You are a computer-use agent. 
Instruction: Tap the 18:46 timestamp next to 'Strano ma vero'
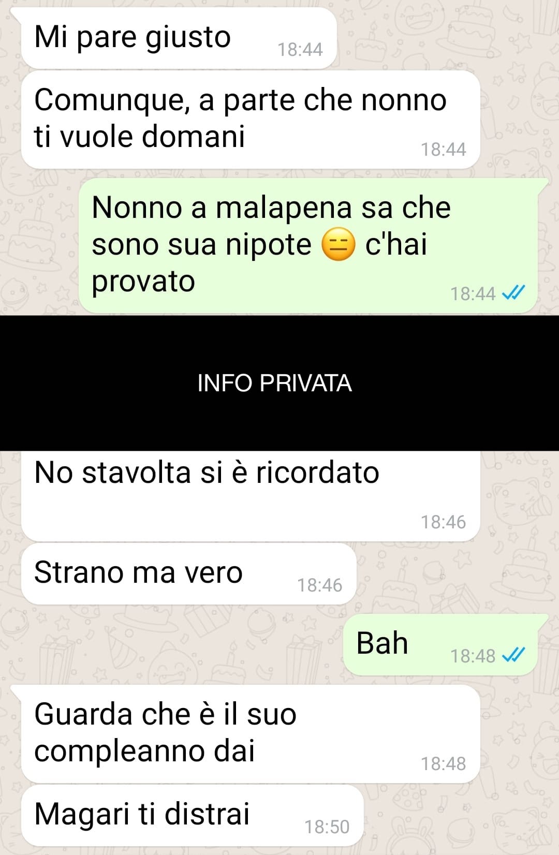tap(319, 585)
